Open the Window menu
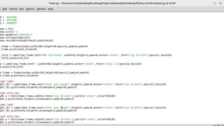Viewport: 224px width, 126px height. (41, 9)
